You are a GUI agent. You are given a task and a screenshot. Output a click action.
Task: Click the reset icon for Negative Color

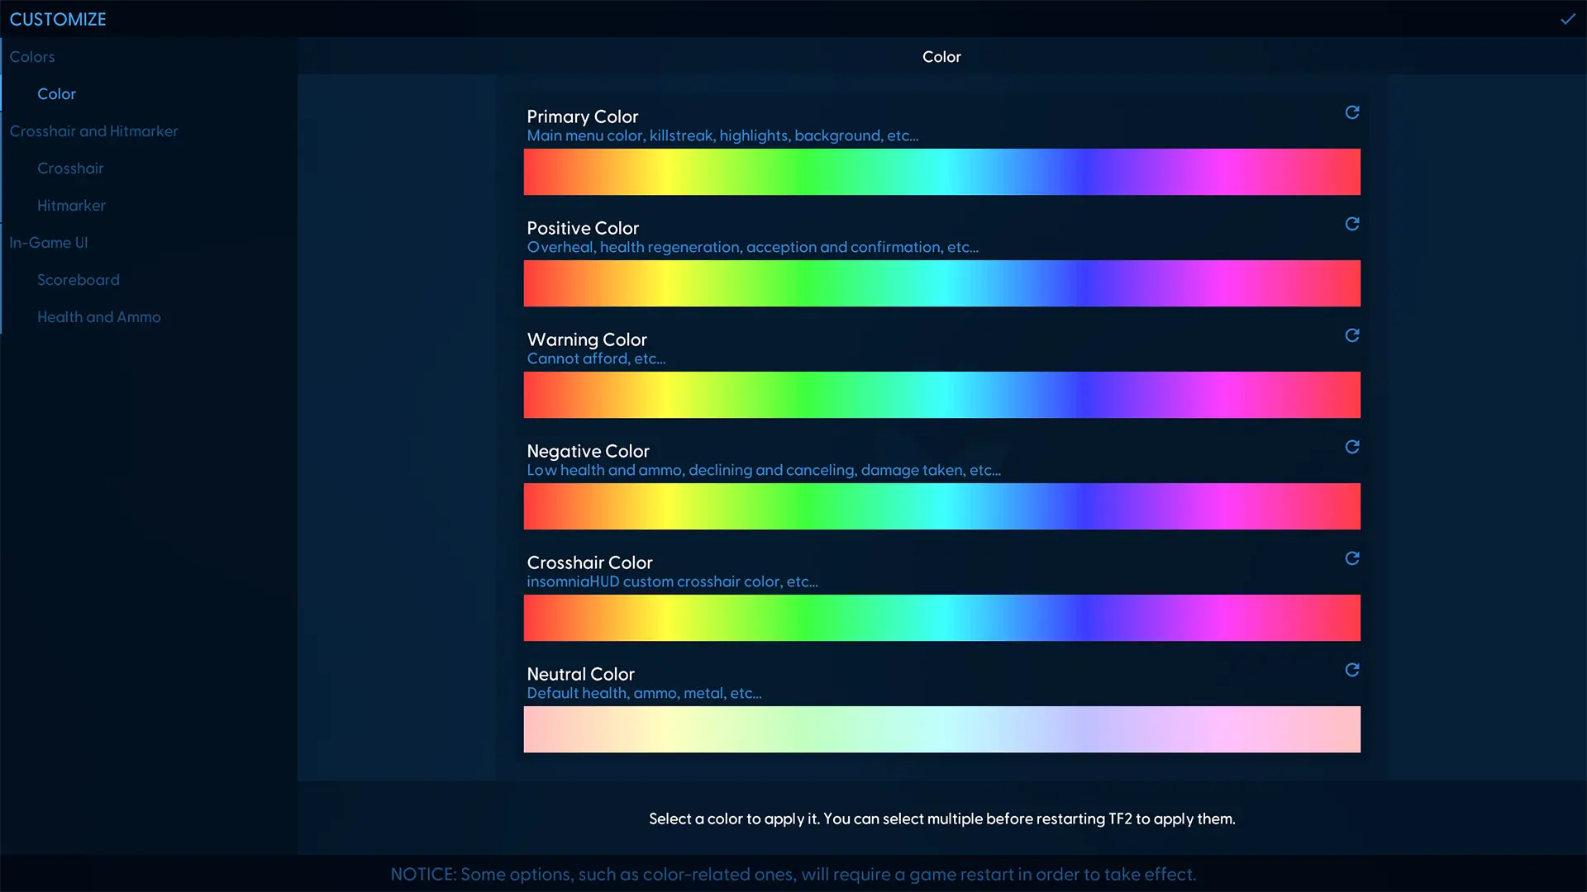pyautogui.click(x=1351, y=447)
